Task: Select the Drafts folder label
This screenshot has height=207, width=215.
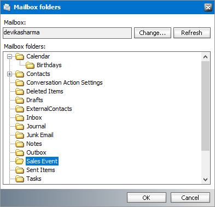Action: tap(34, 100)
